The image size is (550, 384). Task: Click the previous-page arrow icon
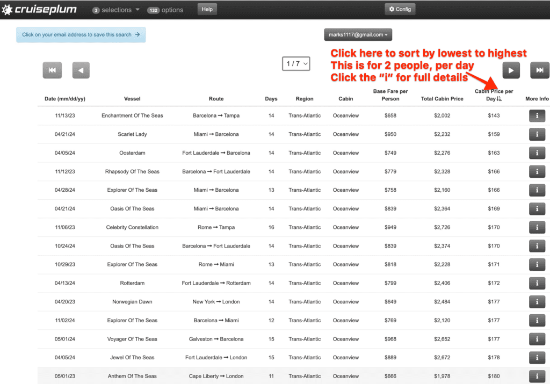(81, 70)
